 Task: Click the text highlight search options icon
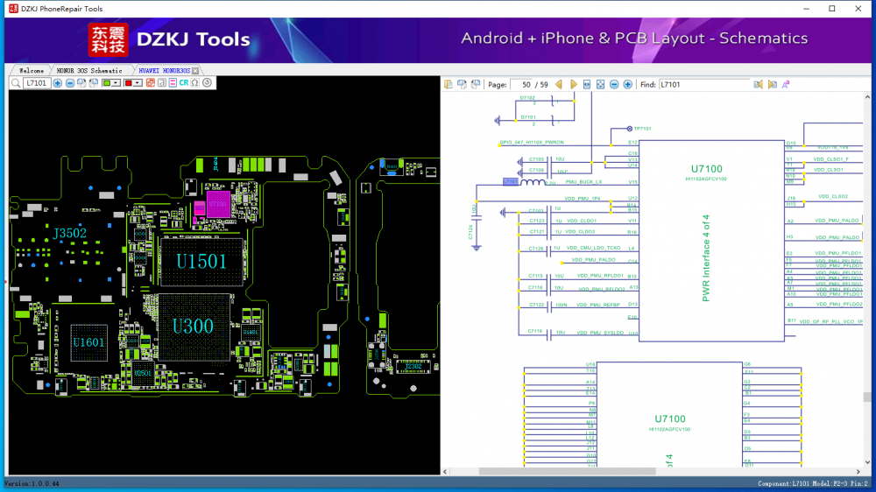(786, 84)
